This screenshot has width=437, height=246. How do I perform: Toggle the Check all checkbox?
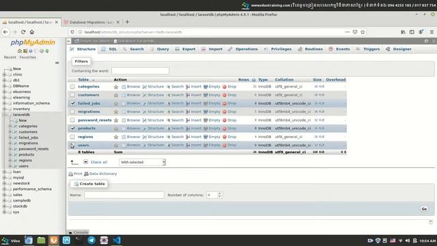[x=85, y=162]
